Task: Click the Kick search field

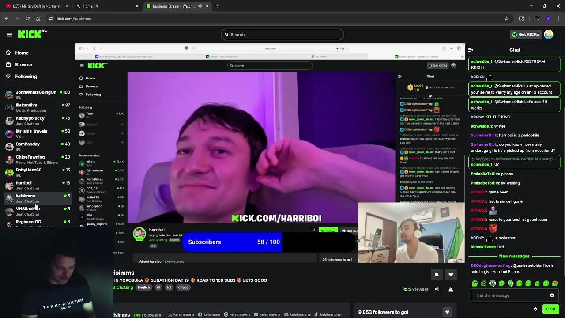Action: (282, 34)
